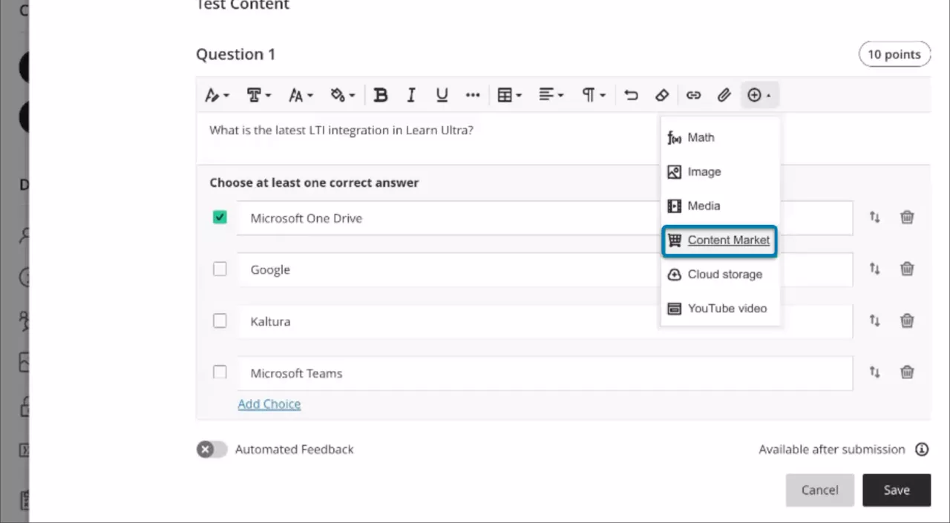Viewport: 950px width, 523px height.
Task: Enable the Automated Feedback toggle
Action: click(212, 450)
